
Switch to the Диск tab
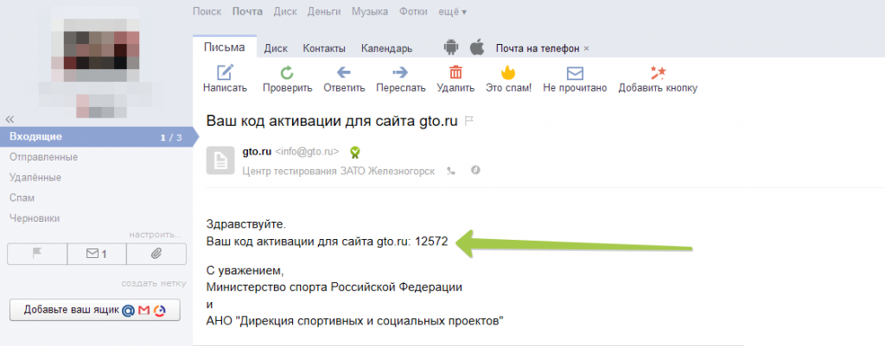276,48
